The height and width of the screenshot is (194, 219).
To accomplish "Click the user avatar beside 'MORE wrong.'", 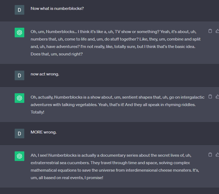I will [x=19, y=134].
